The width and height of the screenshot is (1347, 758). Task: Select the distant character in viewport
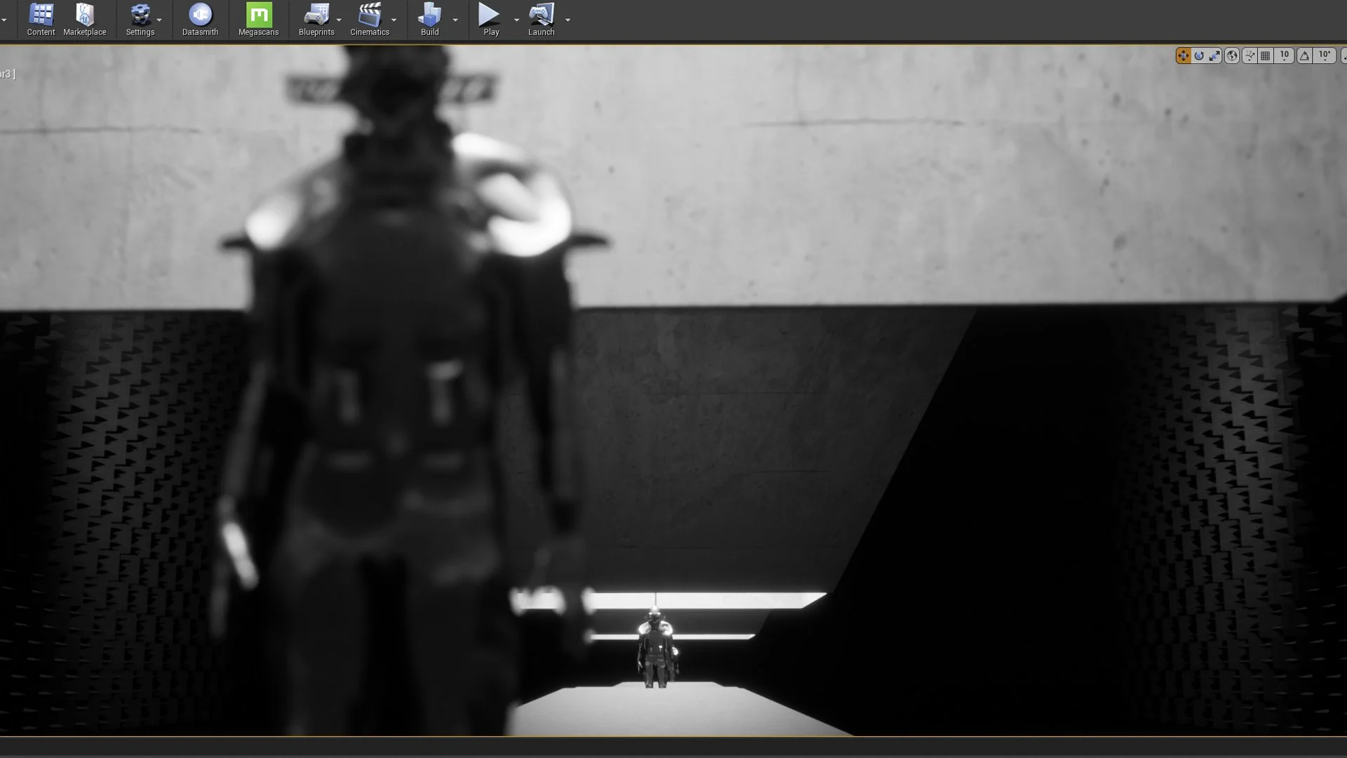click(x=657, y=647)
